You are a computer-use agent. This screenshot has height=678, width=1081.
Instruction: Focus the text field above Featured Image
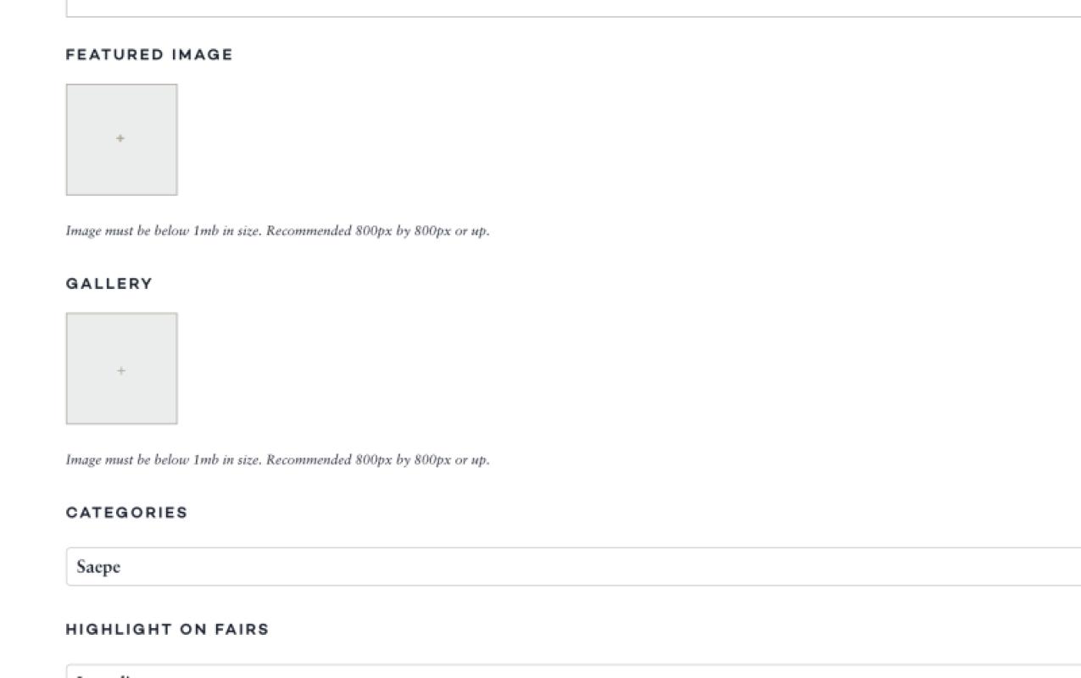pyautogui.click(x=573, y=8)
